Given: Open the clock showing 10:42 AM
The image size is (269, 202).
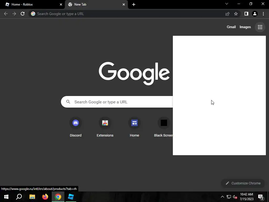Looking at the screenshot, I should [246, 197].
